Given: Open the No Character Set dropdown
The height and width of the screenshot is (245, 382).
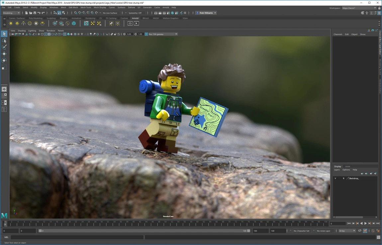Looking at the screenshot, I should [302, 231].
